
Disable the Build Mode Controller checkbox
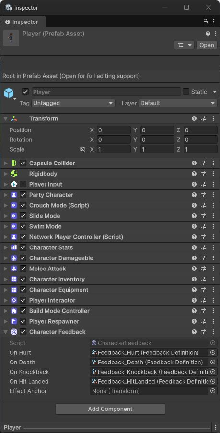click(x=23, y=311)
